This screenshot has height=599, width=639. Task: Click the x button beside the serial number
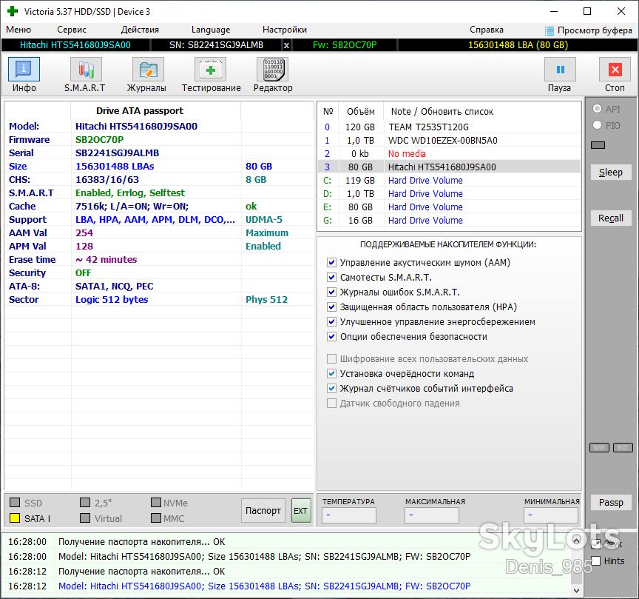[x=286, y=45]
